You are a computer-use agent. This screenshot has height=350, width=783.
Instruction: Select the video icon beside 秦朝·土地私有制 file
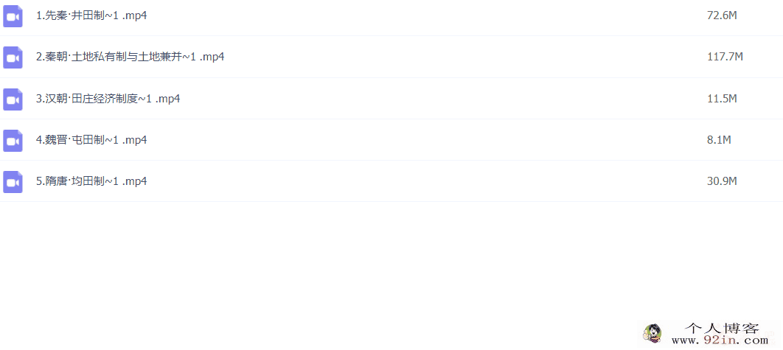pyautogui.click(x=13, y=57)
